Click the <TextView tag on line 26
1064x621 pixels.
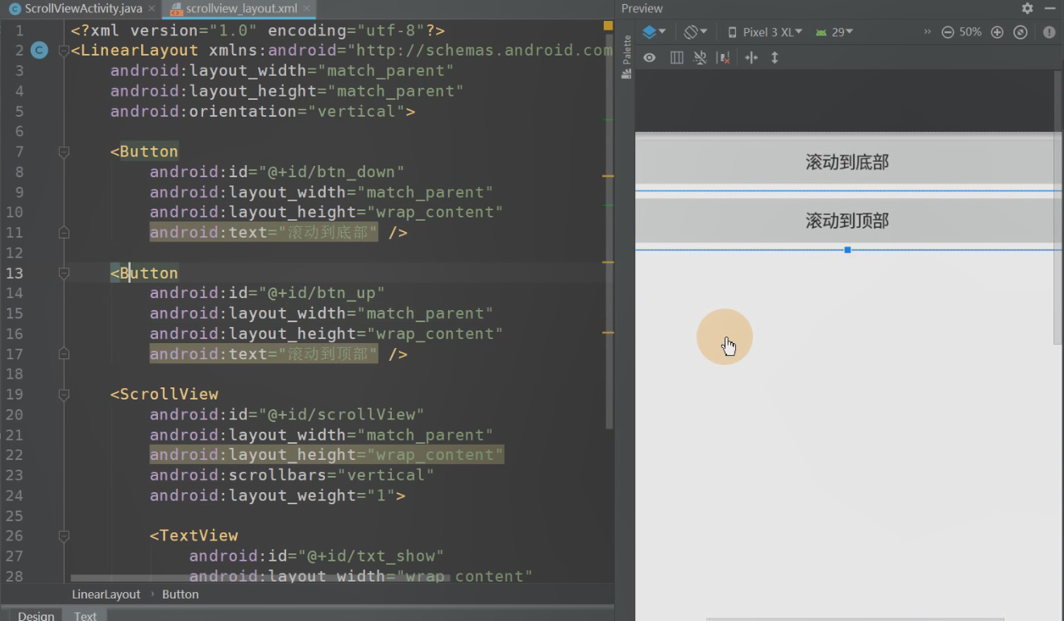(193, 536)
